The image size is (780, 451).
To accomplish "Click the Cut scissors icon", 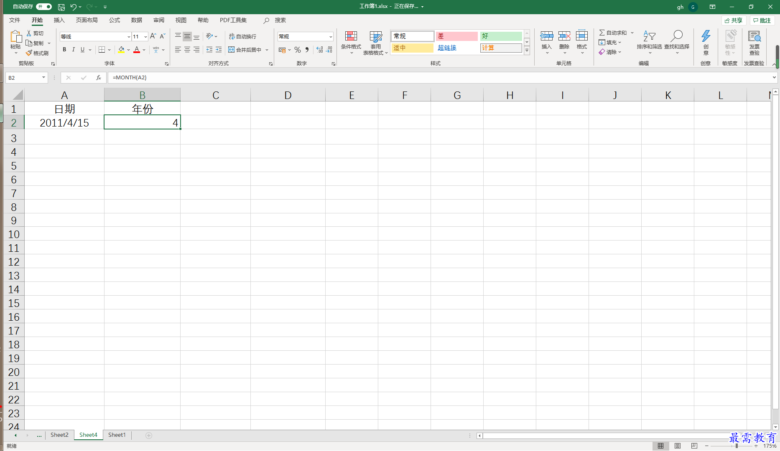I will tap(29, 33).
